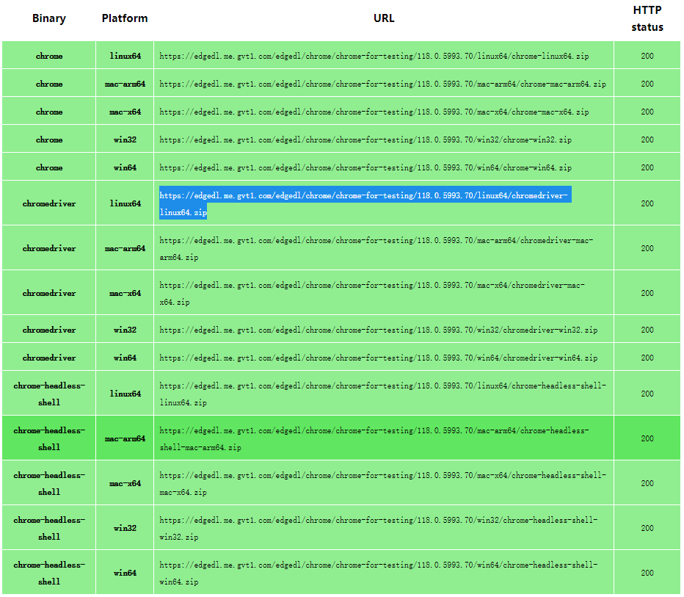Image resolution: width=684 pixels, height=597 pixels.
Task: Click chrome binary cell in linux64 row
Action: [x=49, y=56]
